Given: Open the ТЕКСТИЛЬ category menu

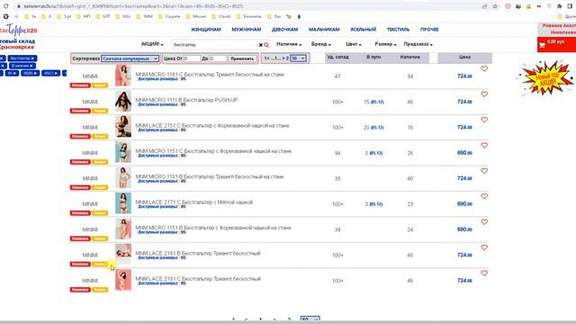Looking at the screenshot, I should 398,30.
